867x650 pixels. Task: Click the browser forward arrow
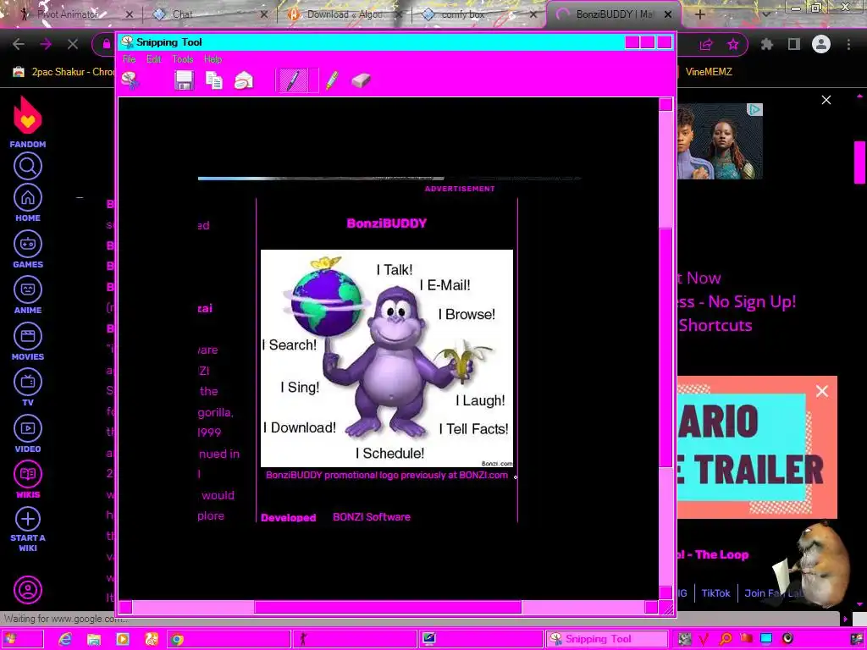pyautogui.click(x=46, y=44)
